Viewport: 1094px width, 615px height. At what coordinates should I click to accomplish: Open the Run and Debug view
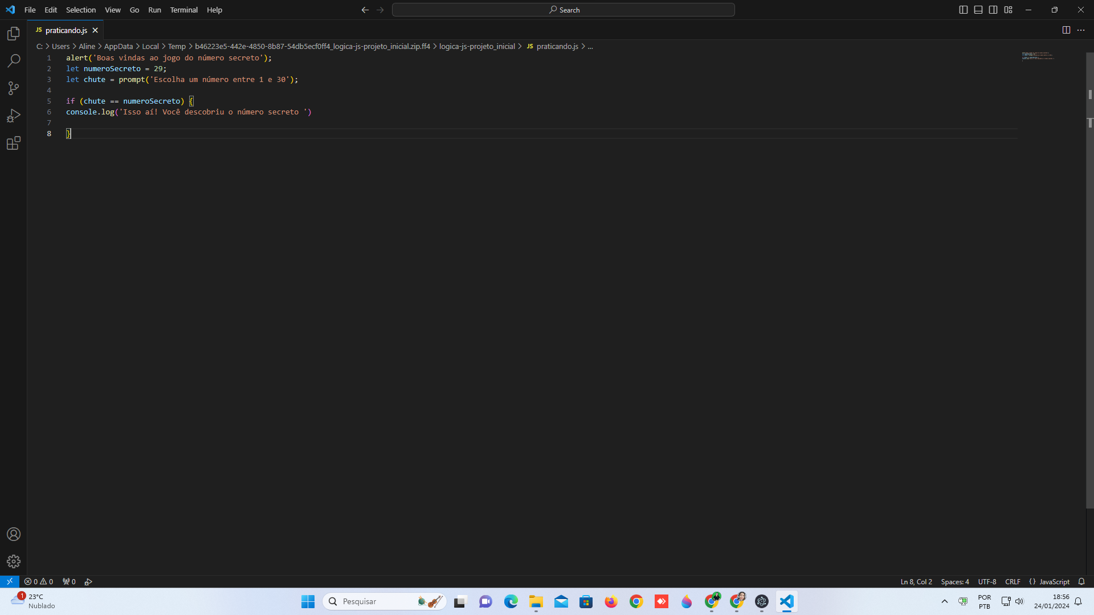(x=14, y=116)
